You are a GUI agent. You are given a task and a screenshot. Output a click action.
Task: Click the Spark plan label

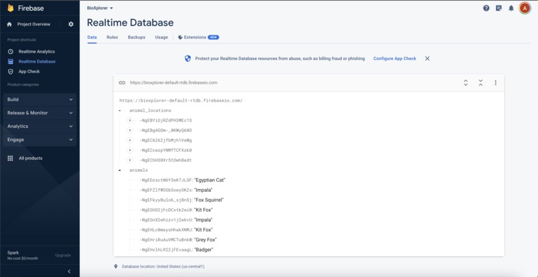pos(13,252)
